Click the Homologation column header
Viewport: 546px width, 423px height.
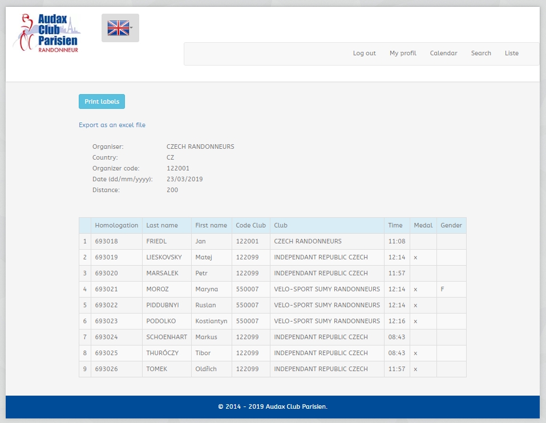click(116, 226)
